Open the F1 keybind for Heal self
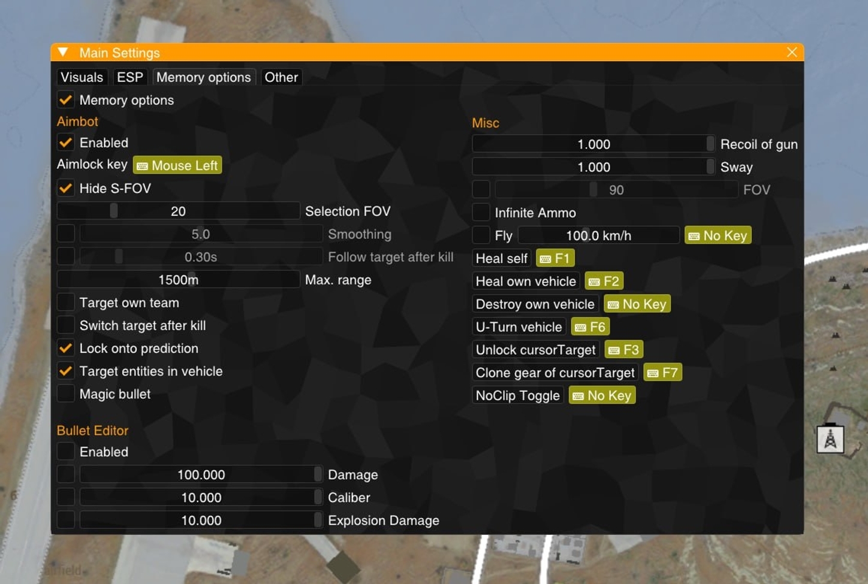 point(555,258)
